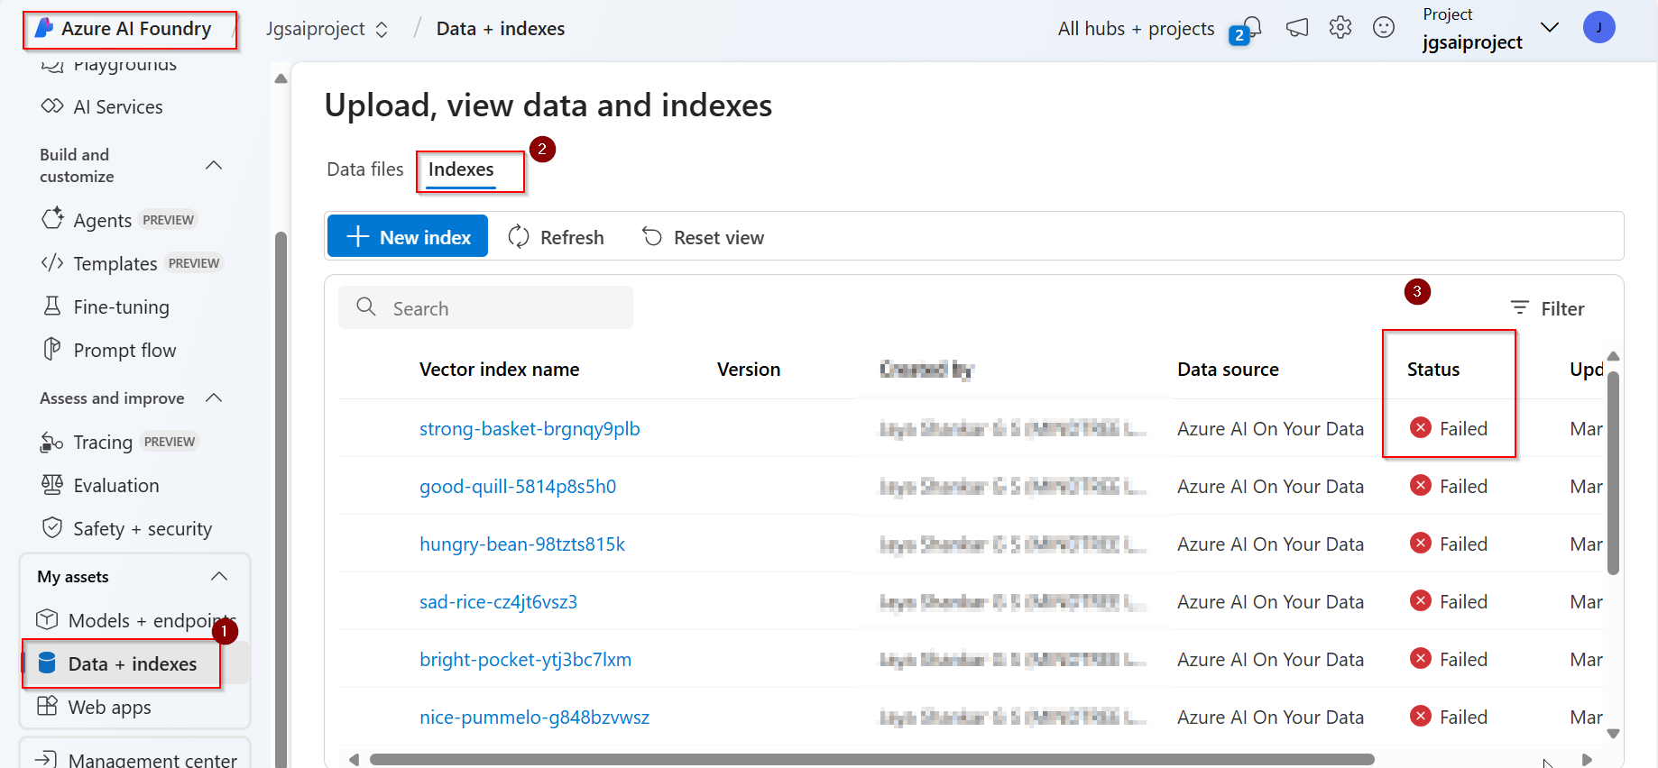Click the failed status icon for nice-pummelo-g848bzvwsz
The height and width of the screenshot is (768, 1658).
point(1421,716)
